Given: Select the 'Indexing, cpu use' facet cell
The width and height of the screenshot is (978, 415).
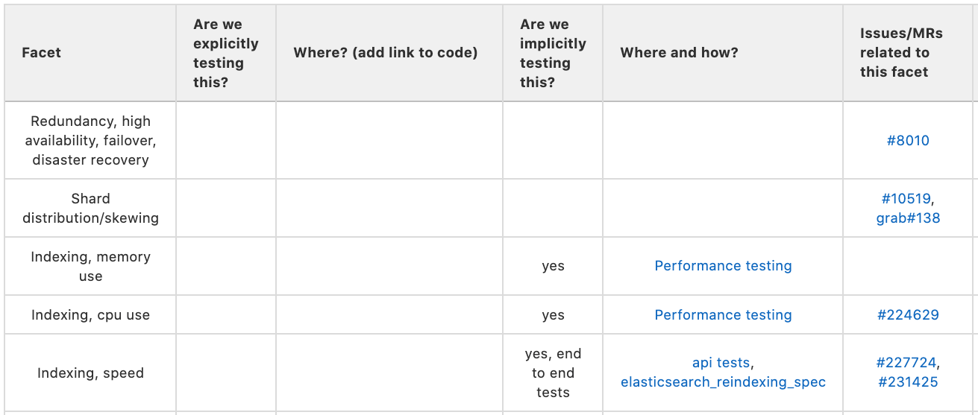Looking at the screenshot, I should (x=90, y=315).
